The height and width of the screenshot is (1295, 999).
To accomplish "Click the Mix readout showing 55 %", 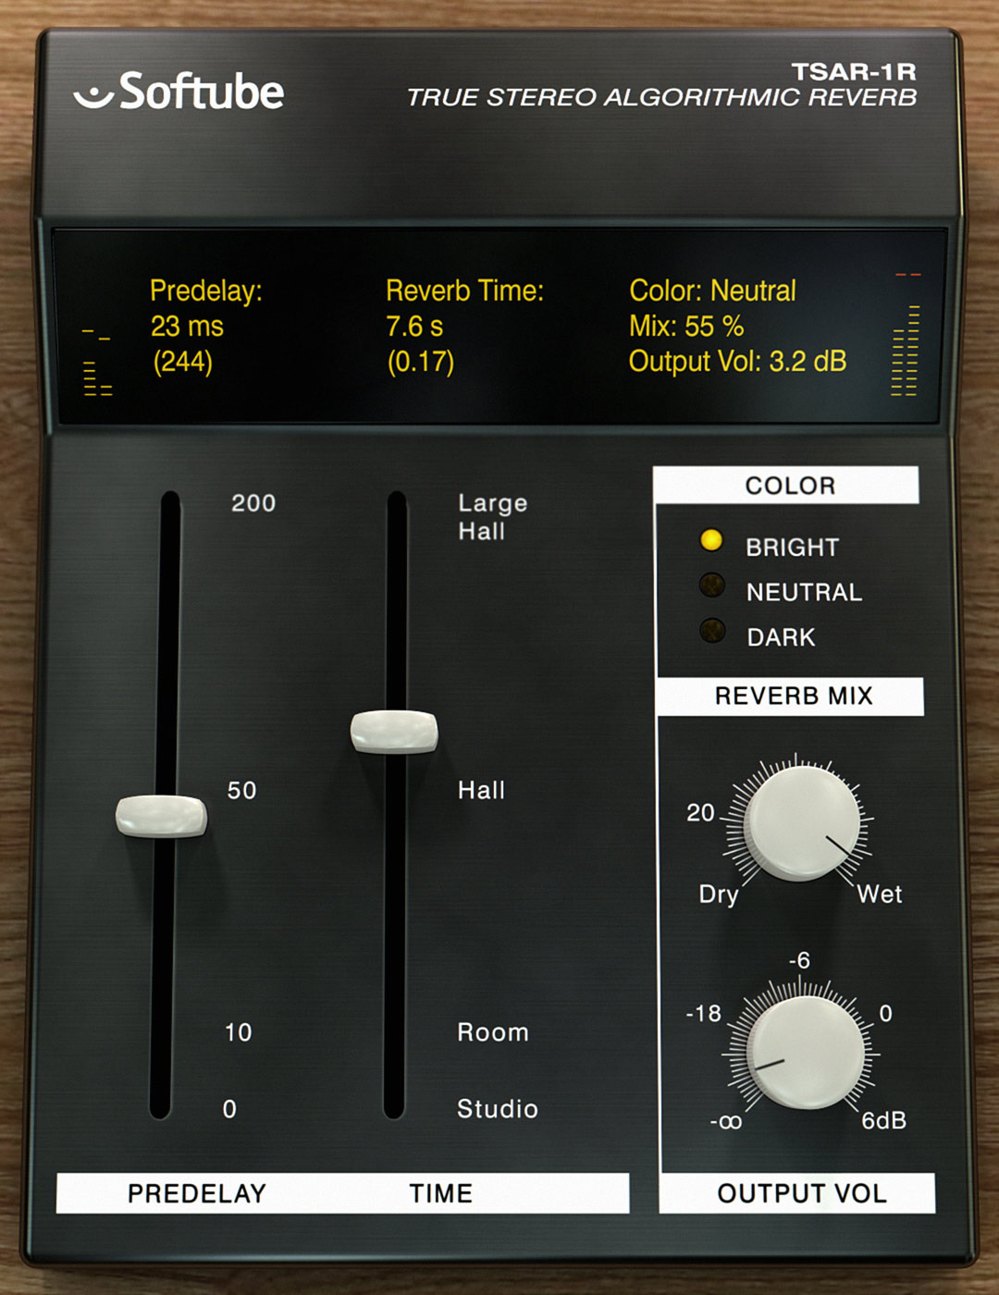I will [x=686, y=326].
